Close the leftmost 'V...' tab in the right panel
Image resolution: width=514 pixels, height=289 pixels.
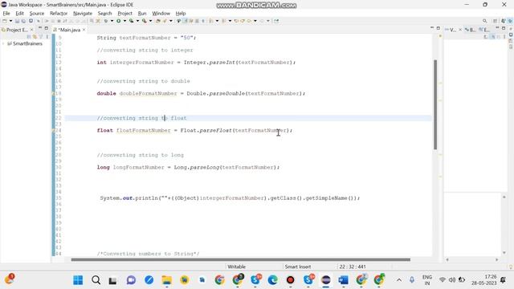pos(460,30)
